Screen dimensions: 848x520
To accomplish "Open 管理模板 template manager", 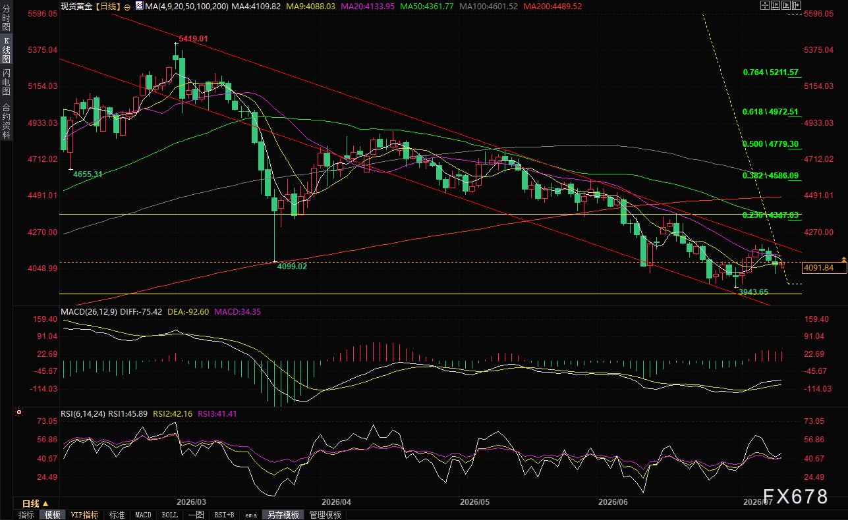I will 325,515.
